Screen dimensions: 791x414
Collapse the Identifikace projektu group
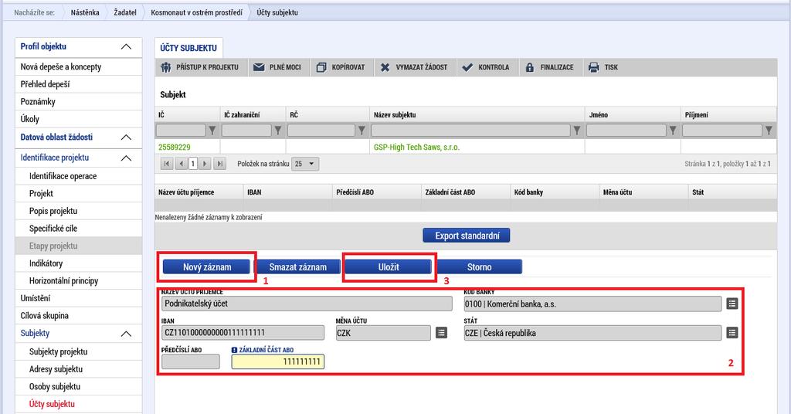[x=126, y=158]
